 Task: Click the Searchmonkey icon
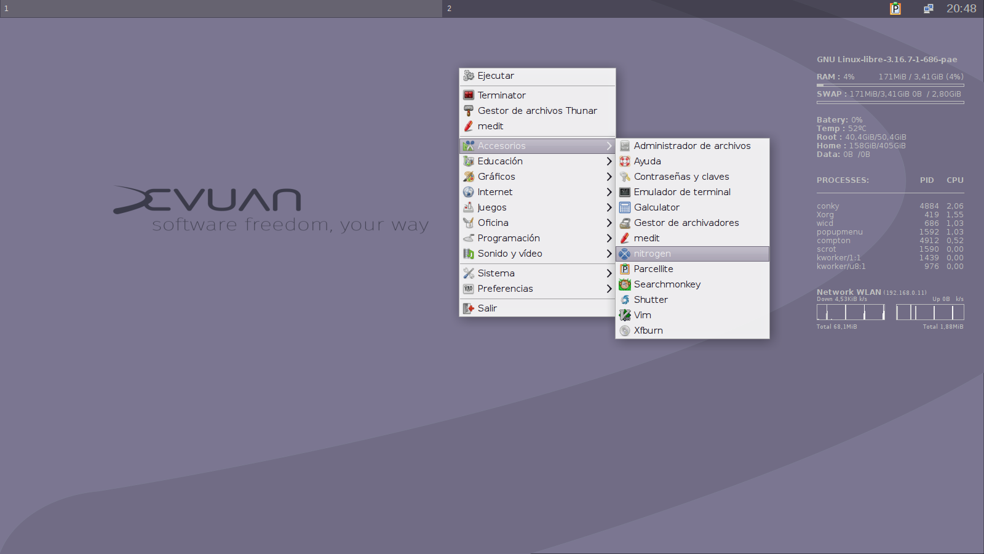[x=625, y=284]
